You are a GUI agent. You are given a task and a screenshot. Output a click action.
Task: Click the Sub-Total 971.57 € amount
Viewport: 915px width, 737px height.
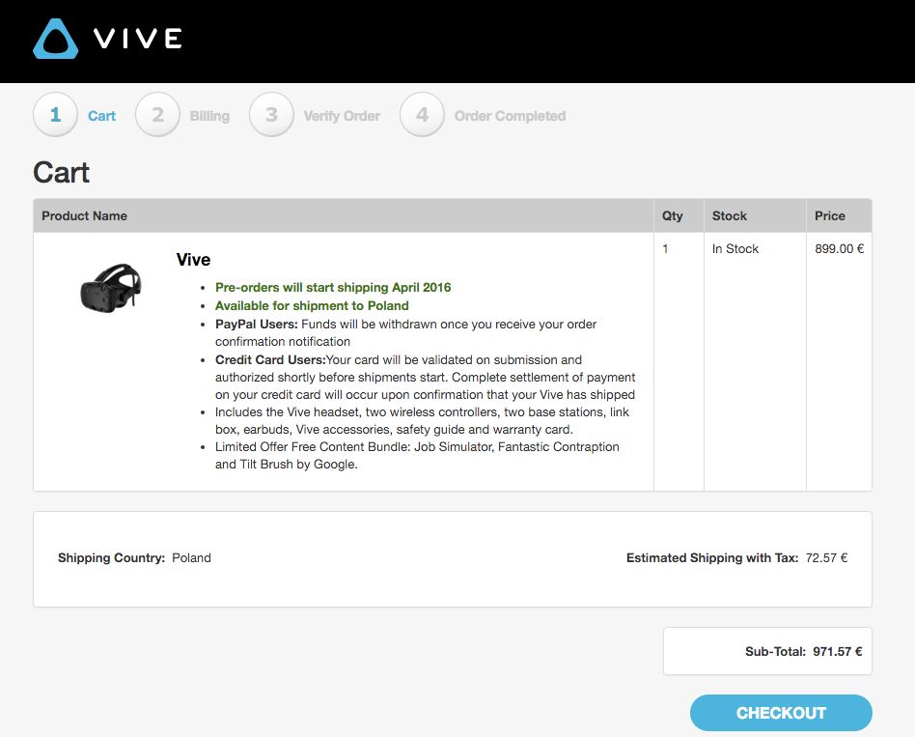pyautogui.click(x=838, y=652)
